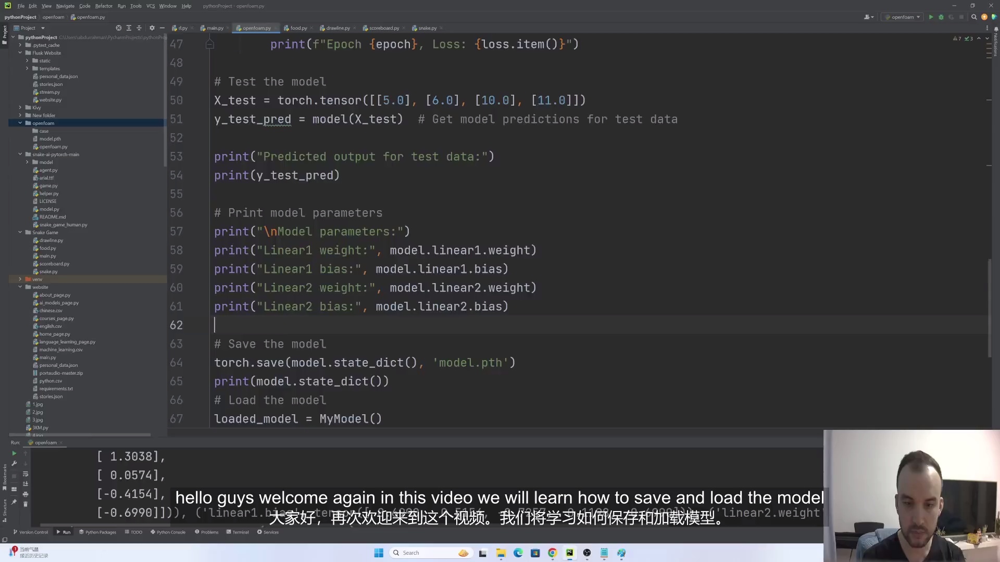Open the Python Console
The height and width of the screenshot is (562, 1000).
coord(168,532)
